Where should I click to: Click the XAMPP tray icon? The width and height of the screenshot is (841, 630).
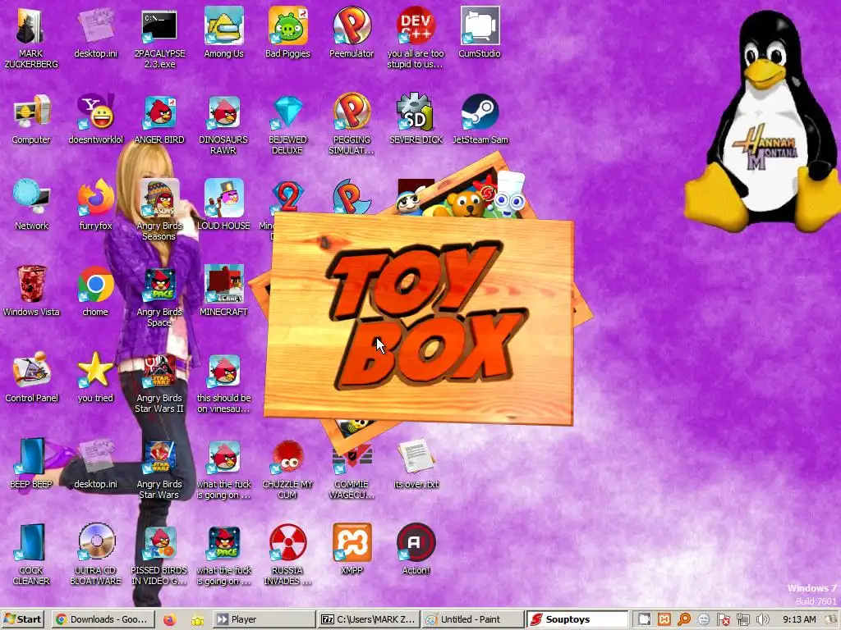click(664, 619)
